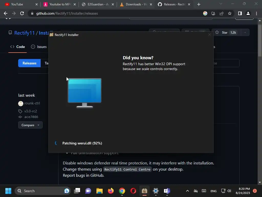Open the Code tab in GitHub
Viewport: 262px width, 197px height.
[x=18, y=47]
